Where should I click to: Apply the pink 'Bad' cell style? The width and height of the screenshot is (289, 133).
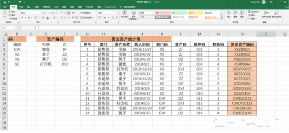(163, 13)
